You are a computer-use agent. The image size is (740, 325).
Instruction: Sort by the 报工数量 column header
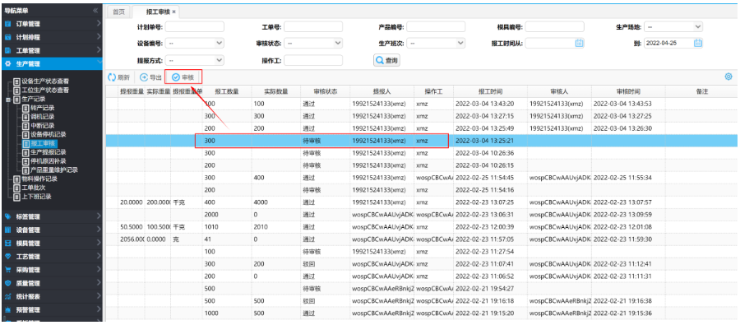coord(227,91)
